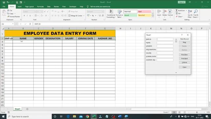Toggle Italic formatting

pos(27,16)
